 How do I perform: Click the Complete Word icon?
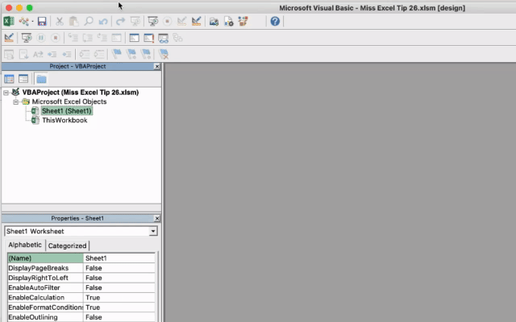[x=38, y=54]
